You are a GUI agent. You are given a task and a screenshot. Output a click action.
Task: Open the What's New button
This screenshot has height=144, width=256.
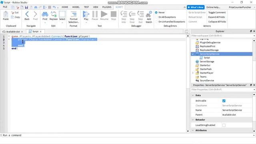coord(196,7)
